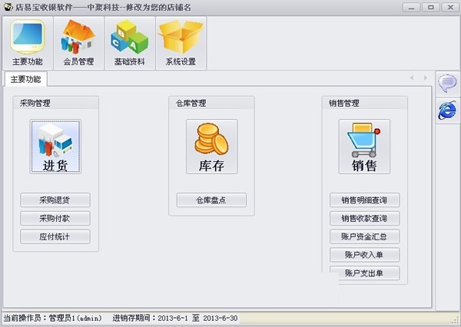Maximize the 店易宝 window
The height and width of the screenshot is (327, 461).
431,8
